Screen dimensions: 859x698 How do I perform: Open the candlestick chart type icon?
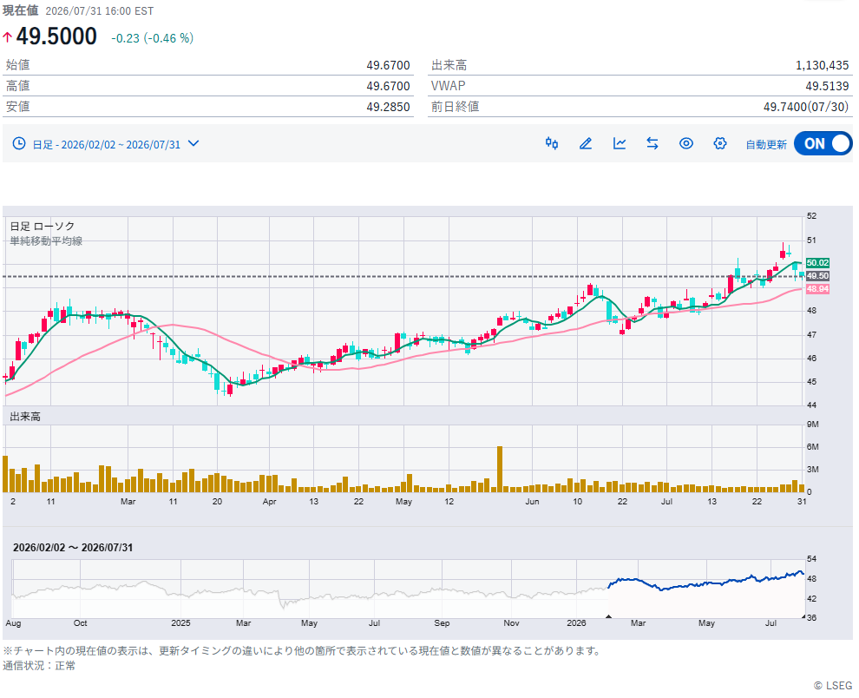click(552, 143)
